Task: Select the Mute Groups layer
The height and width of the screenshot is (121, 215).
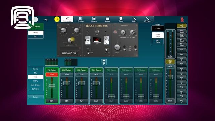Action: pyautogui.click(x=36, y=85)
